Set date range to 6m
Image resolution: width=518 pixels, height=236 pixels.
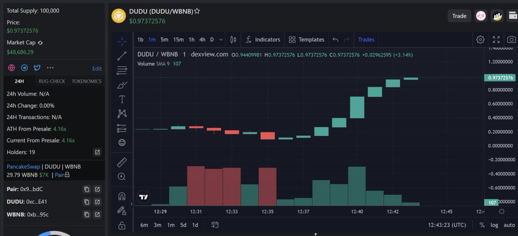click(x=144, y=225)
